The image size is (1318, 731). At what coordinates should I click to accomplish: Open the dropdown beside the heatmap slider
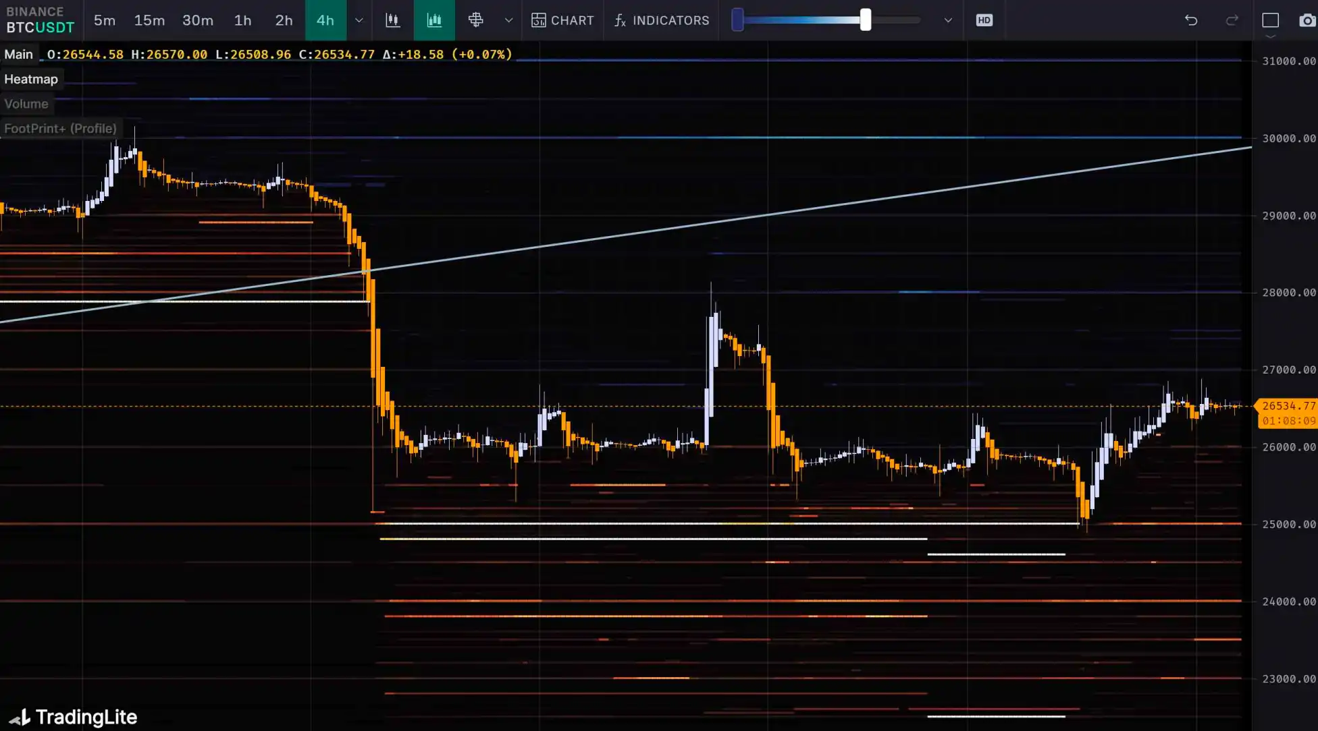948,20
